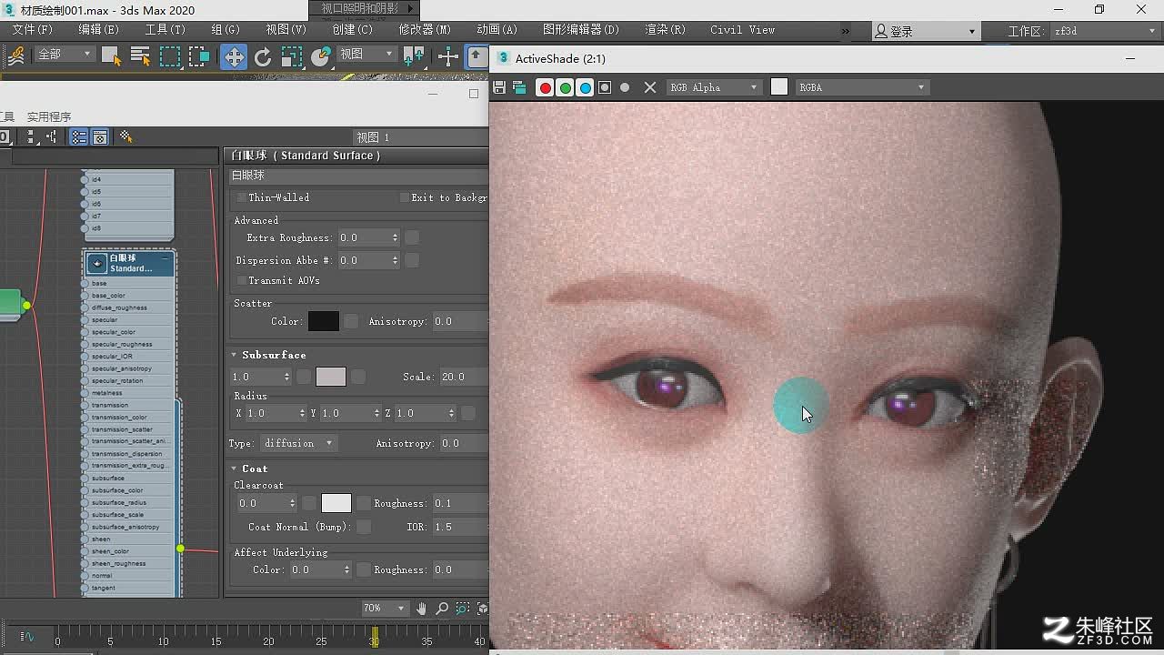Click the Clearcoat white color swatch

click(x=336, y=503)
